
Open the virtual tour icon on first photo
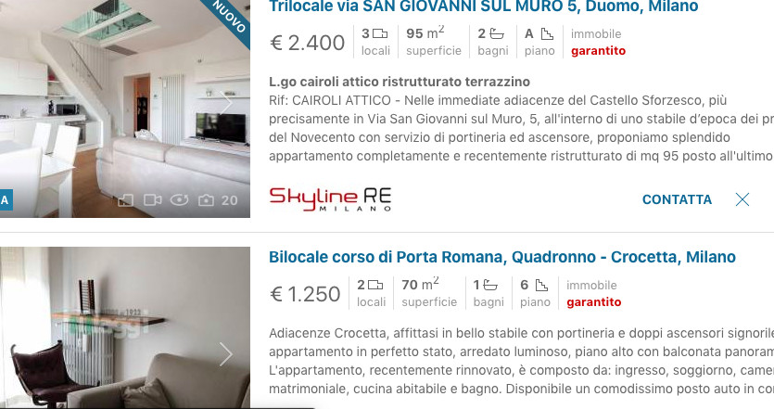point(180,200)
